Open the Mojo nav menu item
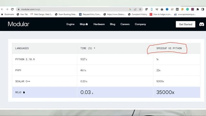The width and height of the screenshot is (206, 116). click(x=84, y=24)
